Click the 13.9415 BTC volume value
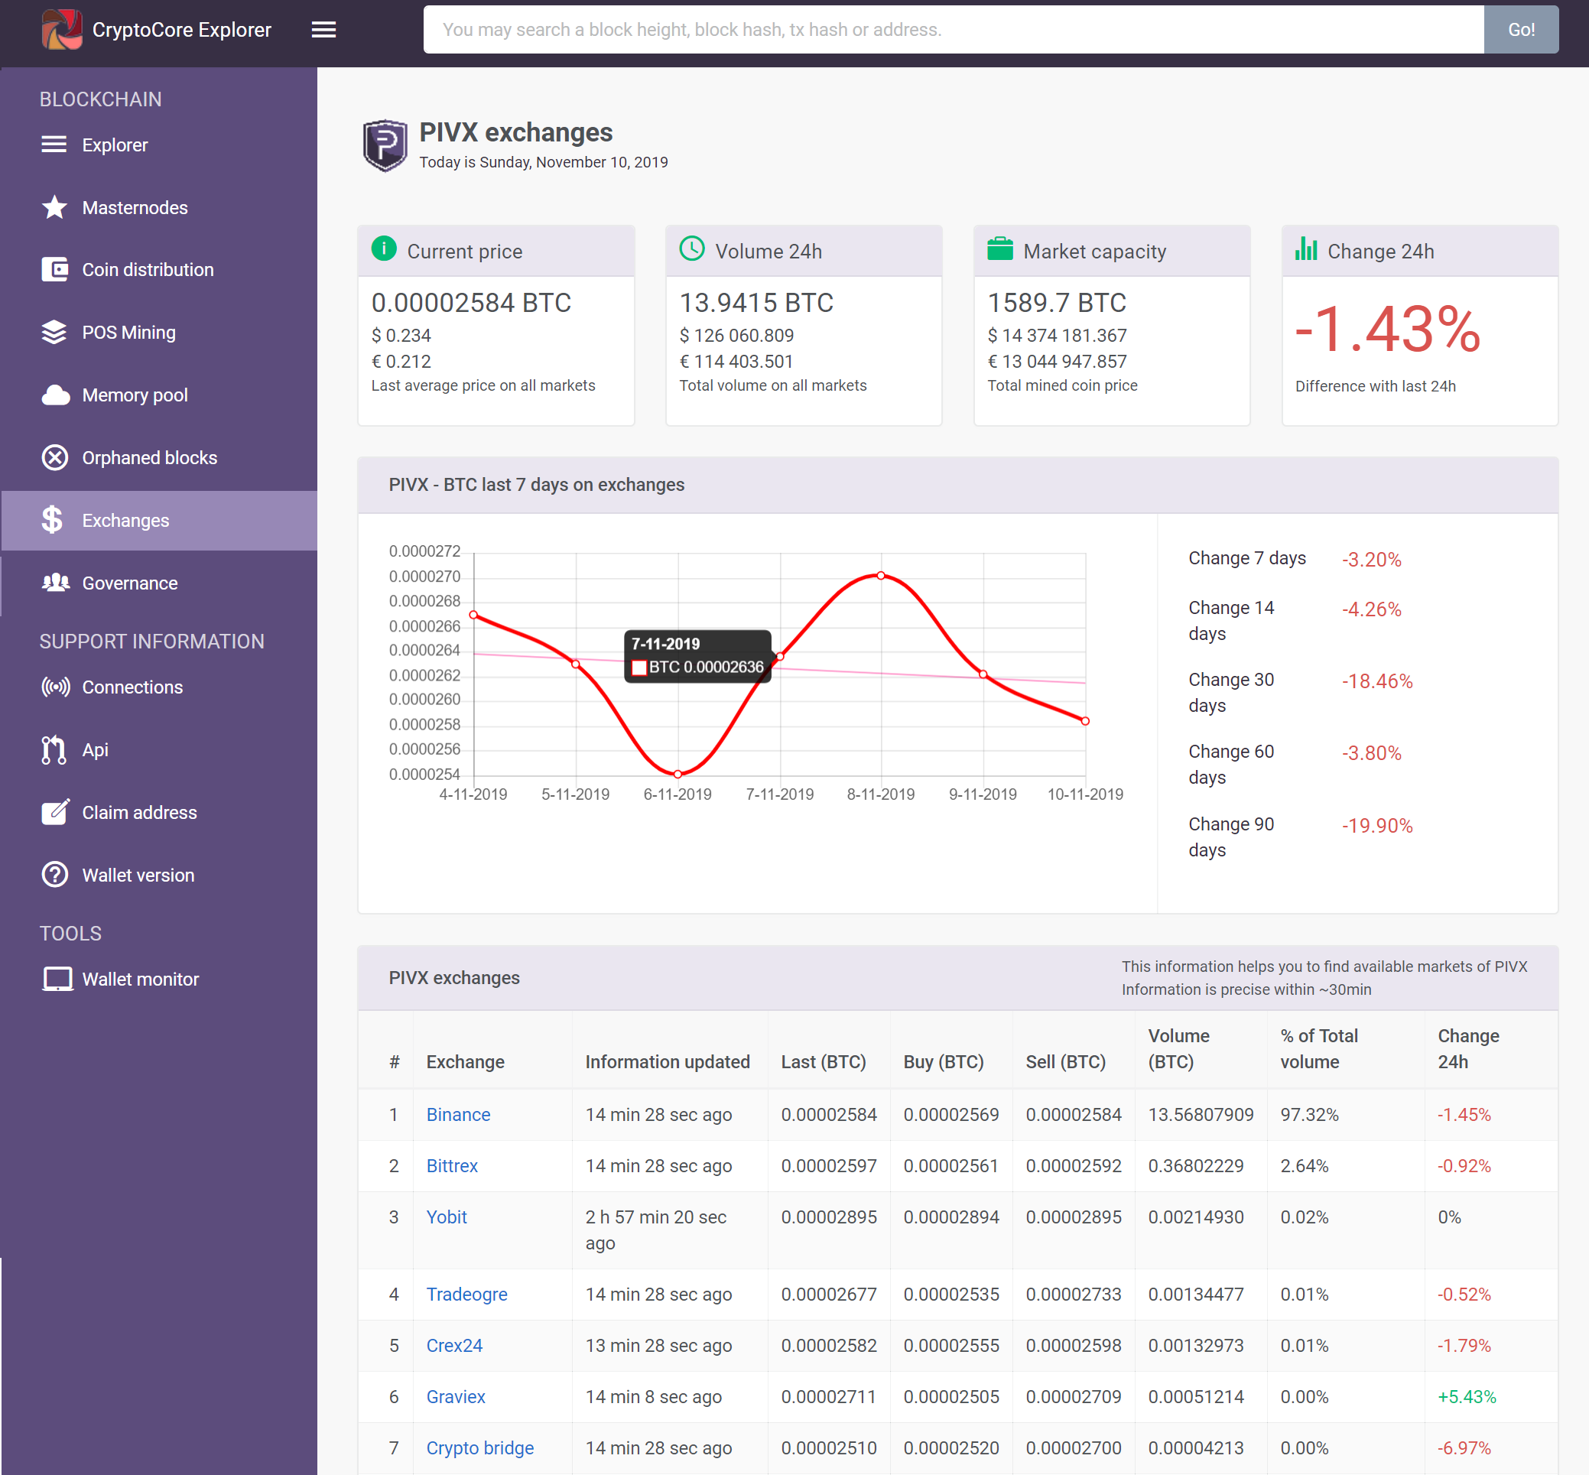This screenshot has width=1589, height=1475. click(756, 303)
